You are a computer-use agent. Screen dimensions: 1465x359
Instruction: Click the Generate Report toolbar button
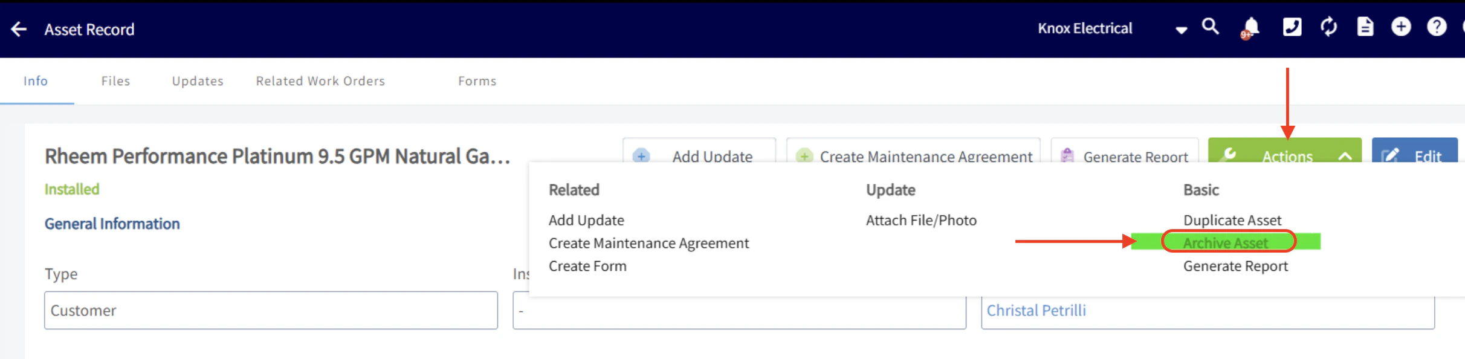pos(1125,151)
